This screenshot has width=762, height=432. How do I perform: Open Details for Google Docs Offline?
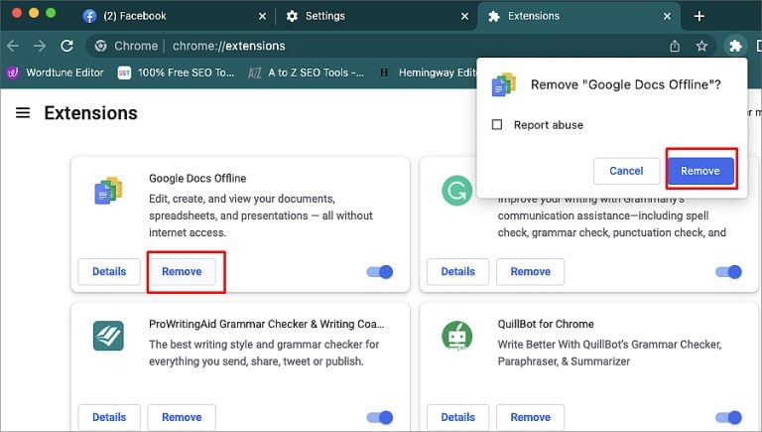point(109,271)
